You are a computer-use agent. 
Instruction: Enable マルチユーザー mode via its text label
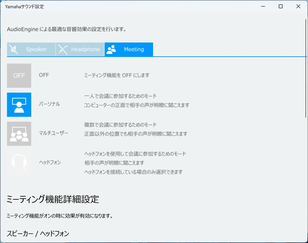pos(53,133)
